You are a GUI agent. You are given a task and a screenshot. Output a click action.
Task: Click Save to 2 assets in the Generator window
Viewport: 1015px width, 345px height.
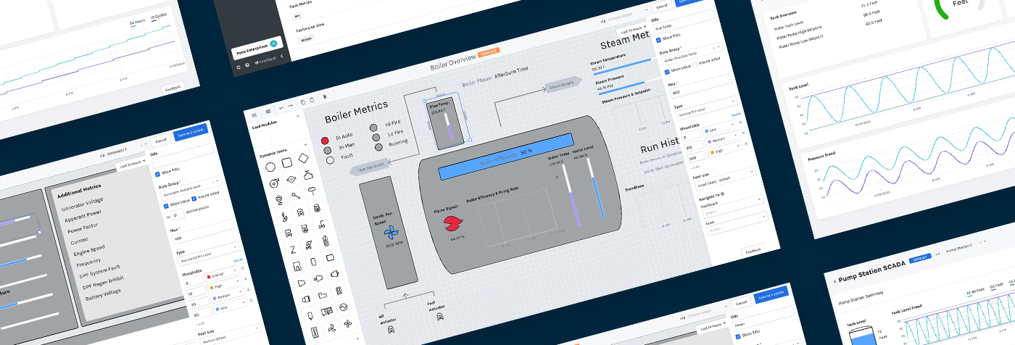(191, 133)
